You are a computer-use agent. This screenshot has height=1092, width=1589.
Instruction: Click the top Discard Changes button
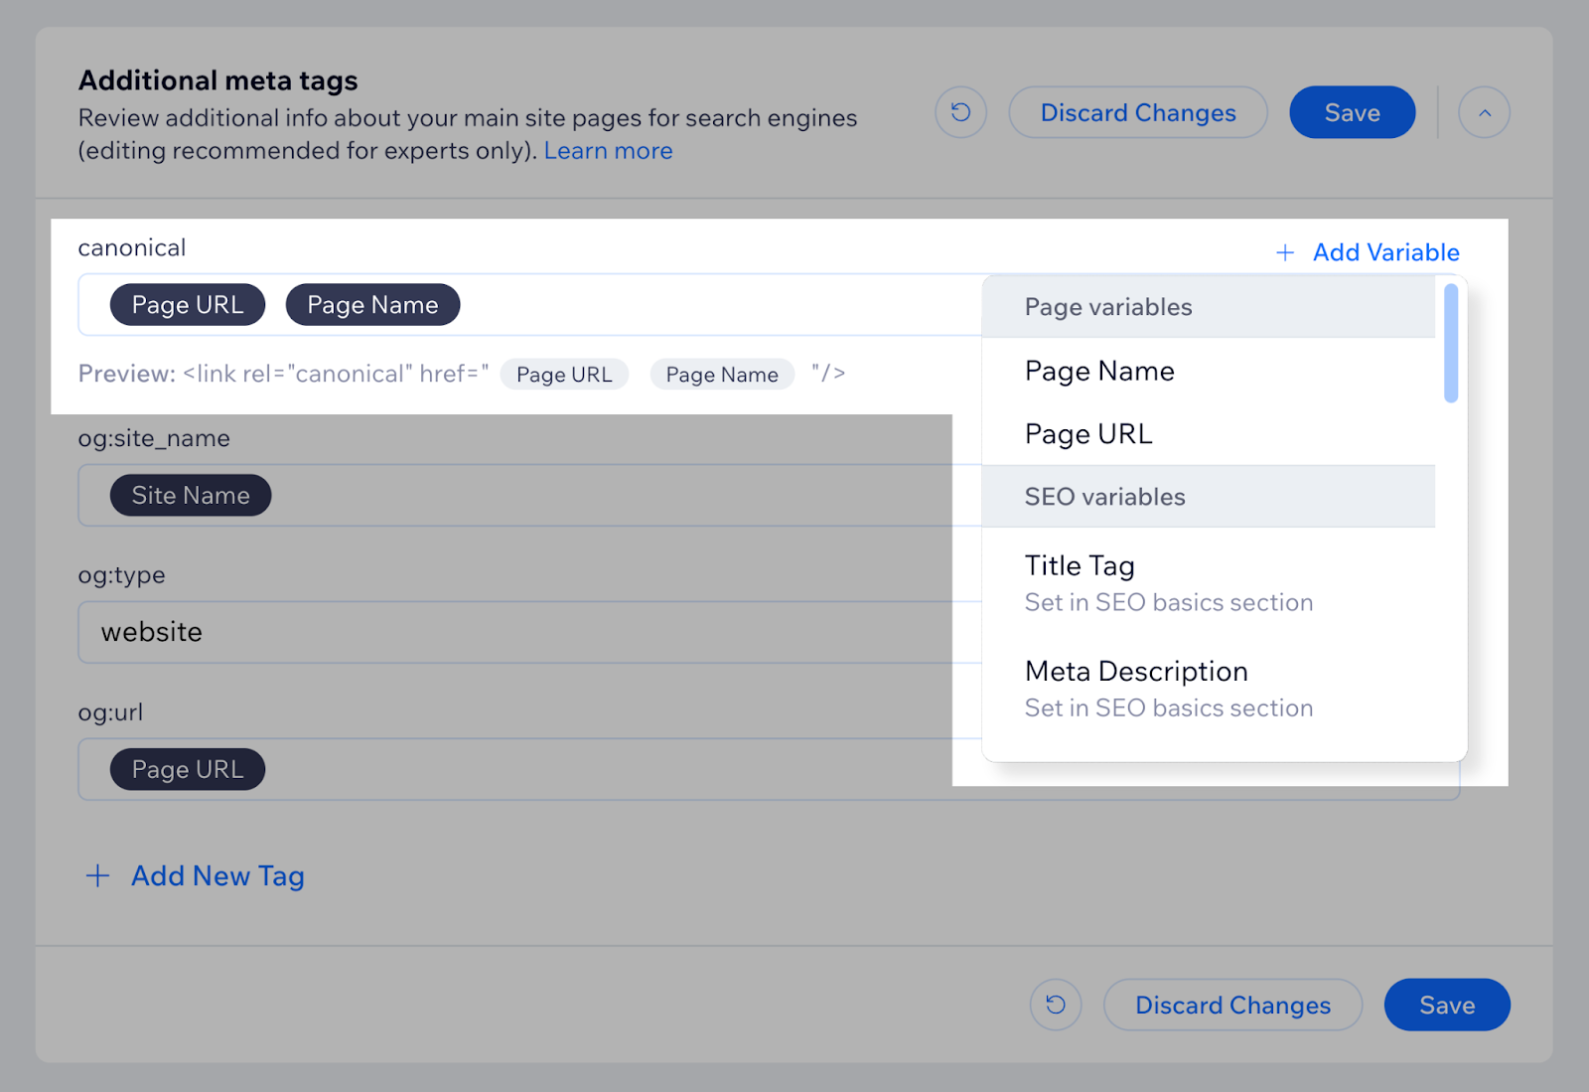[x=1138, y=112]
